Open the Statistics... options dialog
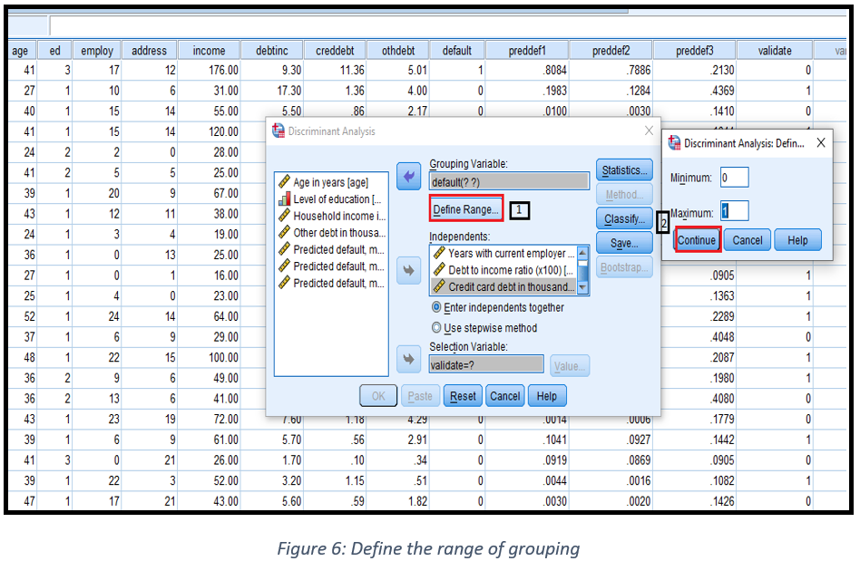This screenshot has width=860, height=561. [x=624, y=170]
